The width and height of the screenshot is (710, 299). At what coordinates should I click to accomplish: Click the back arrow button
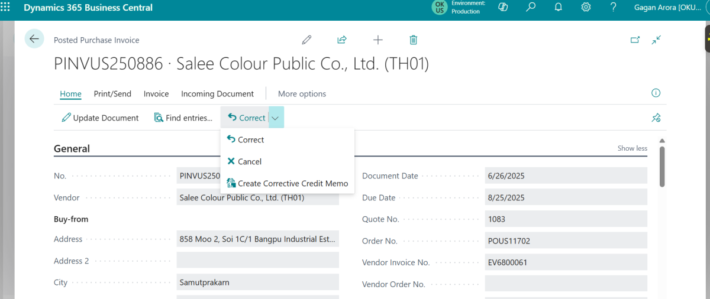[x=34, y=39]
